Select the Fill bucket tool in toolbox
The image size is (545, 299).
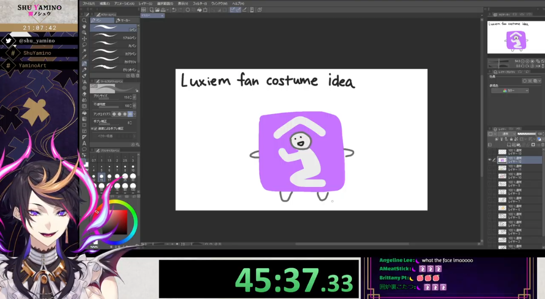tap(84, 113)
